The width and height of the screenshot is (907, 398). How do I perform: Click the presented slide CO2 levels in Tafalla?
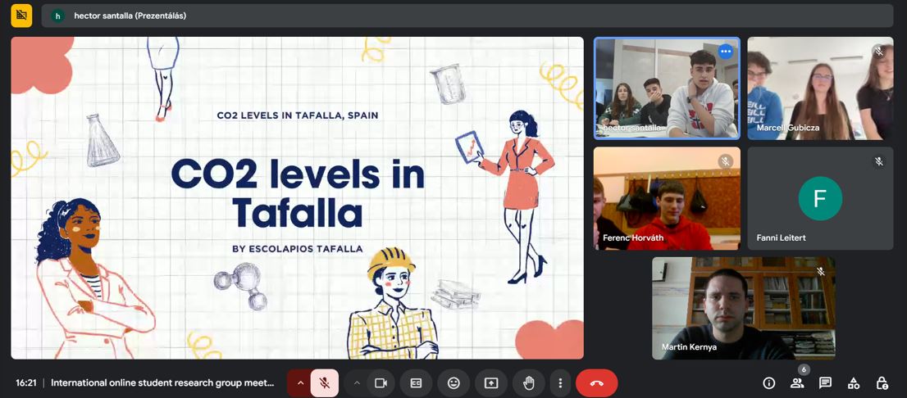(x=298, y=198)
